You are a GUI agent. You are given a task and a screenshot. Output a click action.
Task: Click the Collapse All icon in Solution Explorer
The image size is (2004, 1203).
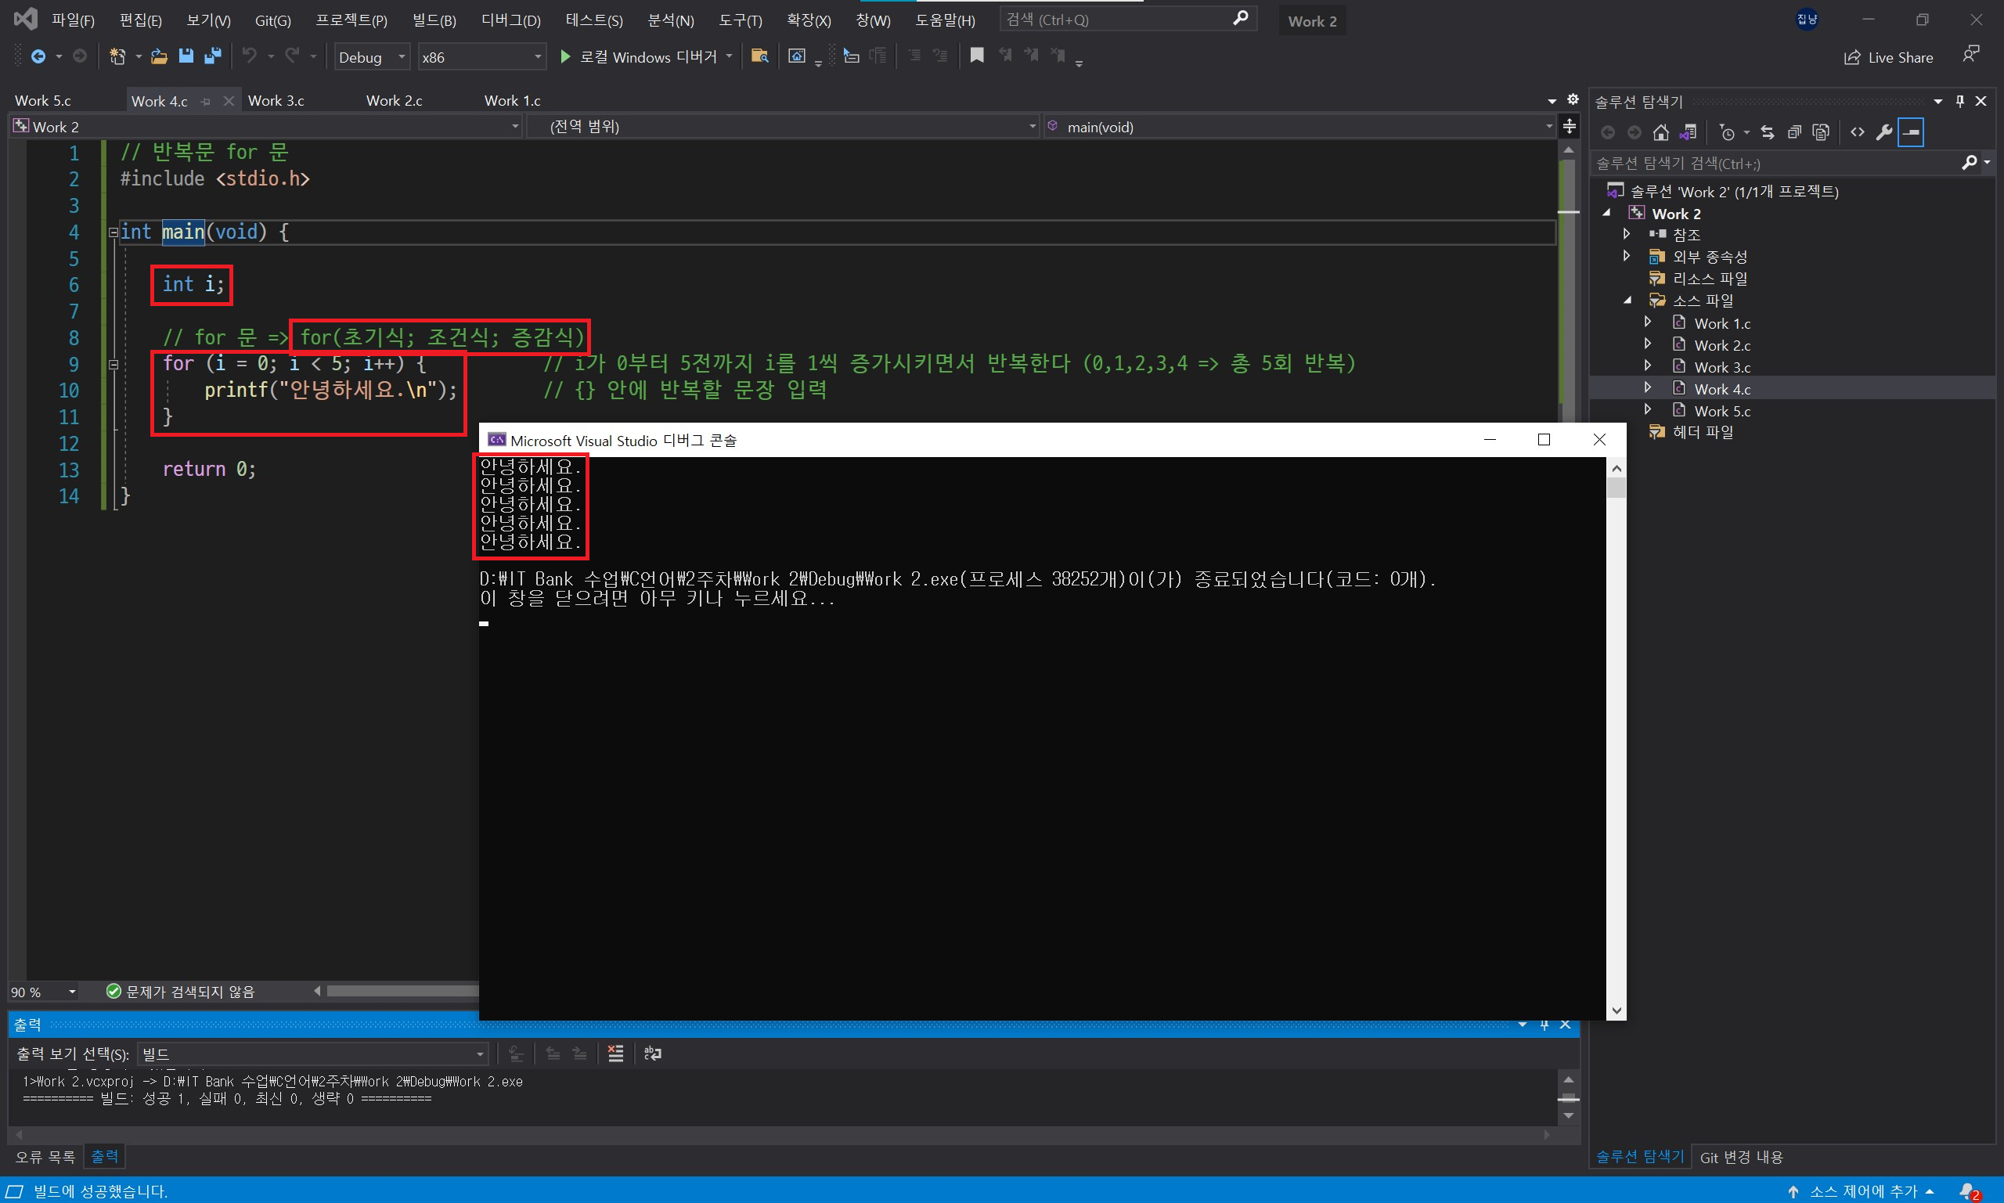point(1794,132)
